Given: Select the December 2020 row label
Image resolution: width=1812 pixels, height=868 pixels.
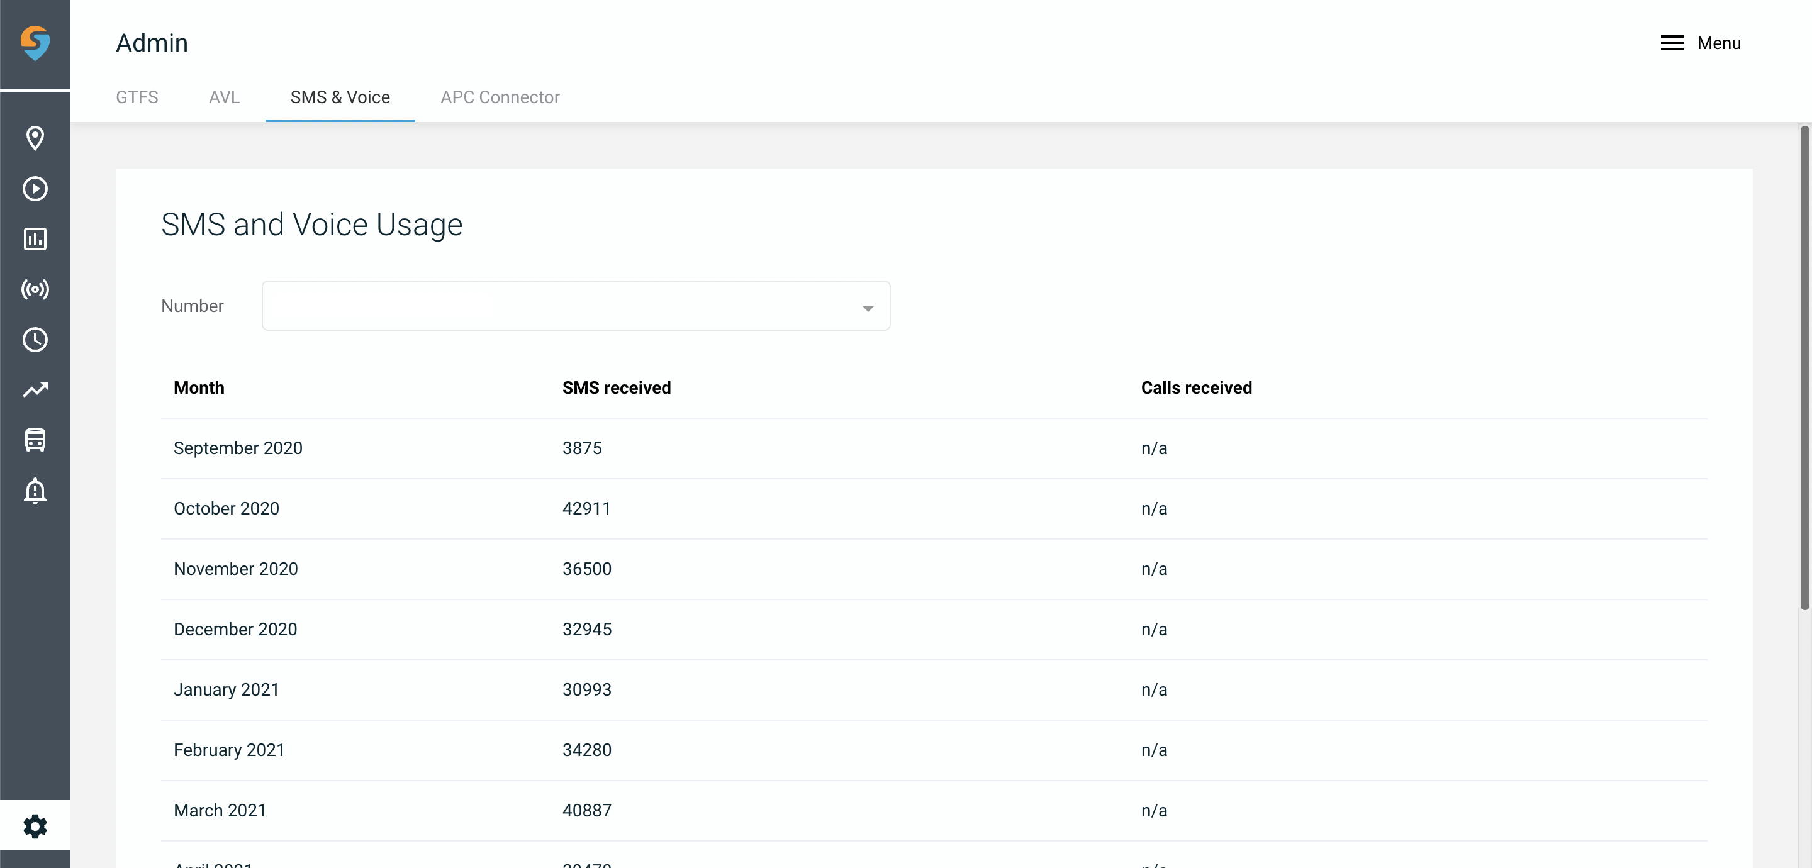Looking at the screenshot, I should [235, 629].
